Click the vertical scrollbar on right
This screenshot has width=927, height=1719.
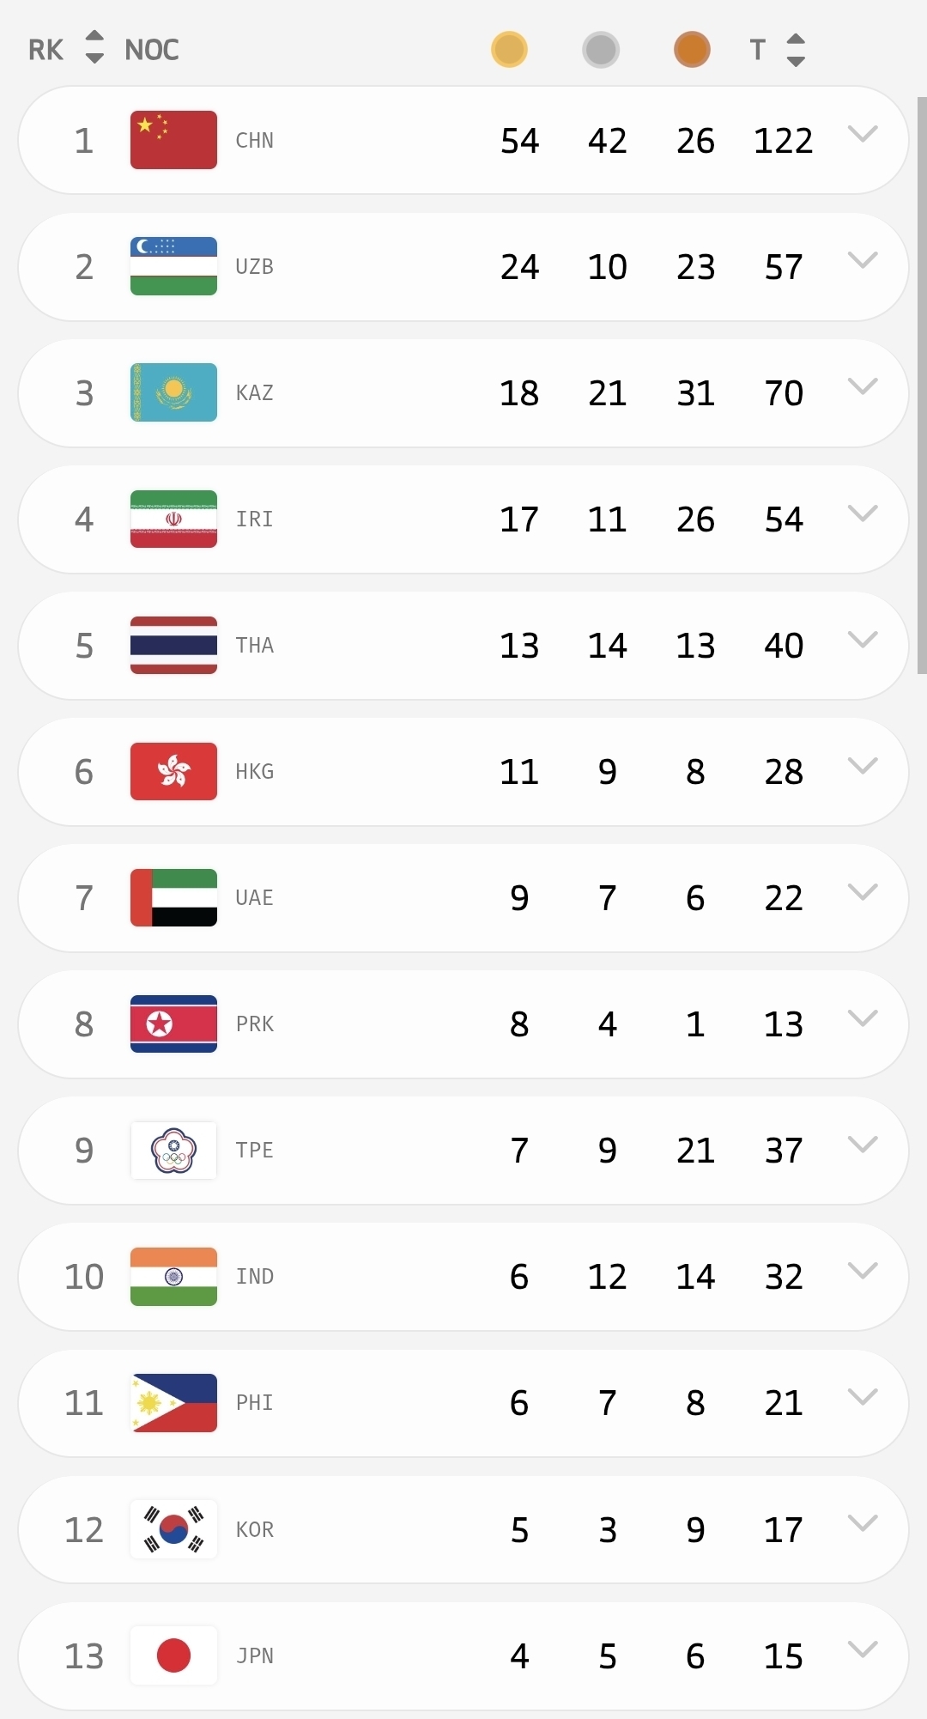921,386
